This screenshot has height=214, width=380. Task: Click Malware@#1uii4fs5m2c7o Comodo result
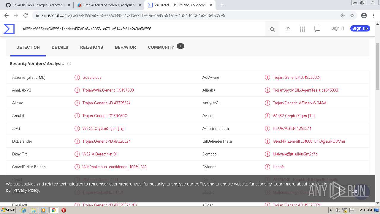coord(295,154)
